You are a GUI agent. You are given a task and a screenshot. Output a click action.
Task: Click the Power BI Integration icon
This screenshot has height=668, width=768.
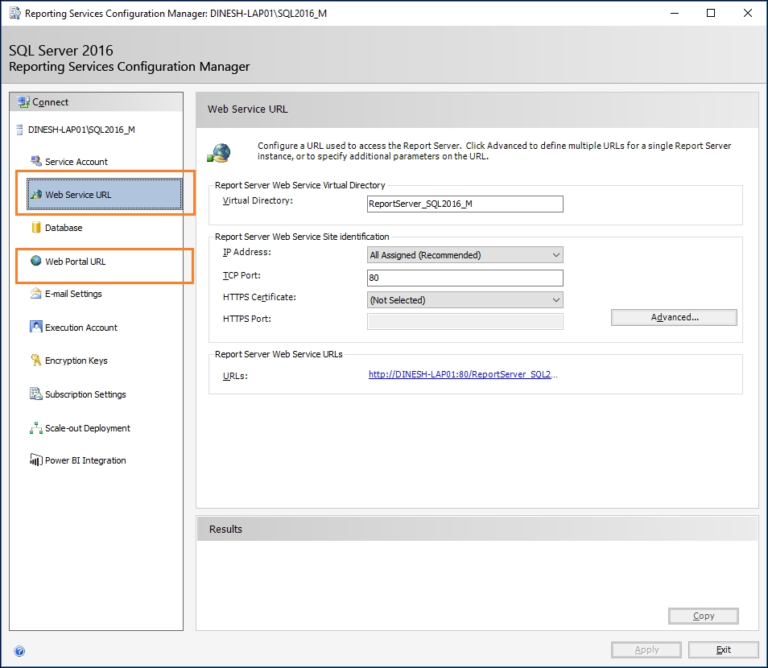tap(35, 460)
